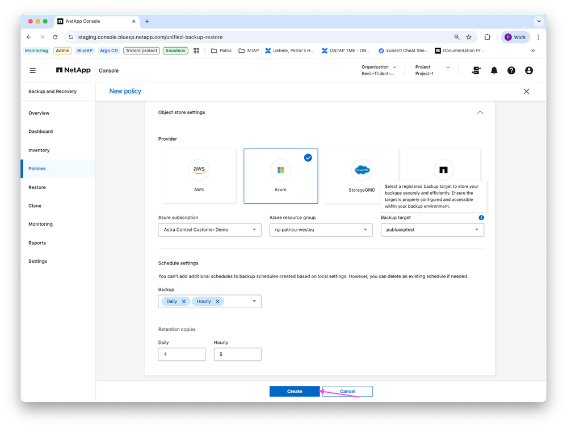Open browser zoom magnifier icon
567x429 pixels.
[457, 37]
